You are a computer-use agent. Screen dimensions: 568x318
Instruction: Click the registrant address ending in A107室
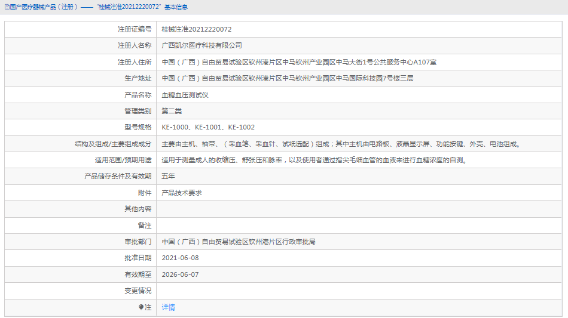pyautogui.click(x=299, y=62)
